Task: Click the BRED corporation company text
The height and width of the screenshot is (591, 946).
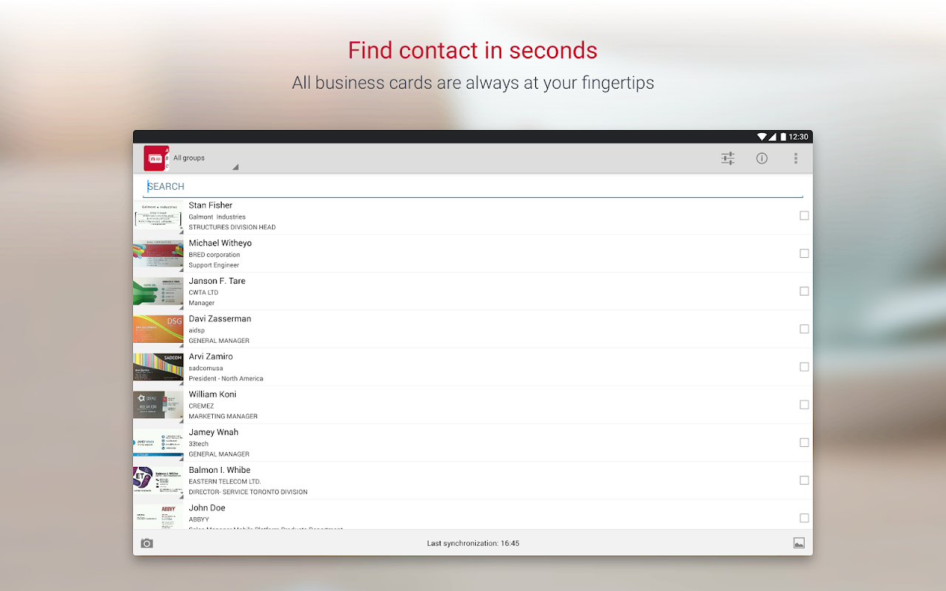Action: click(x=214, y=255)
